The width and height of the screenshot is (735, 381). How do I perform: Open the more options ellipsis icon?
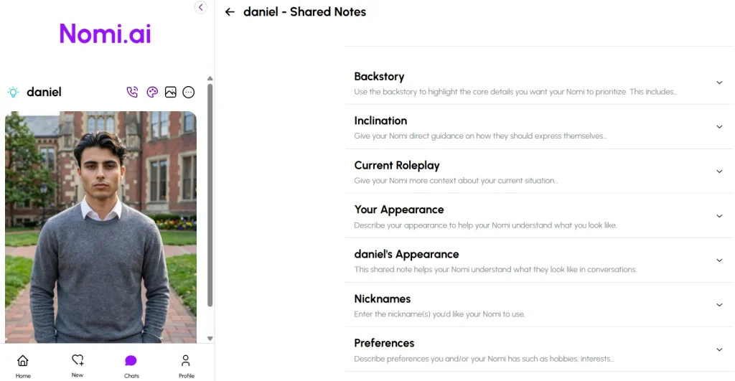189,92
